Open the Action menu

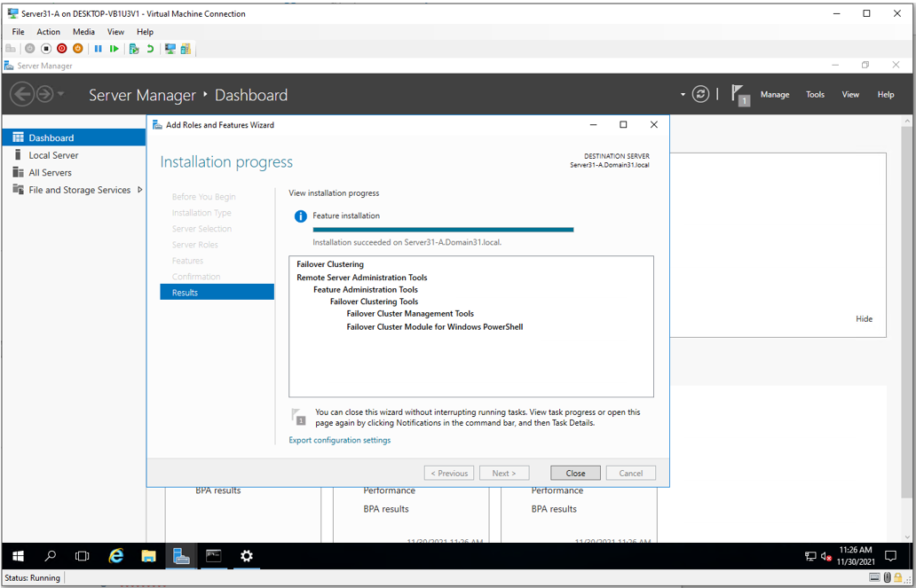[x=49, y=32]
